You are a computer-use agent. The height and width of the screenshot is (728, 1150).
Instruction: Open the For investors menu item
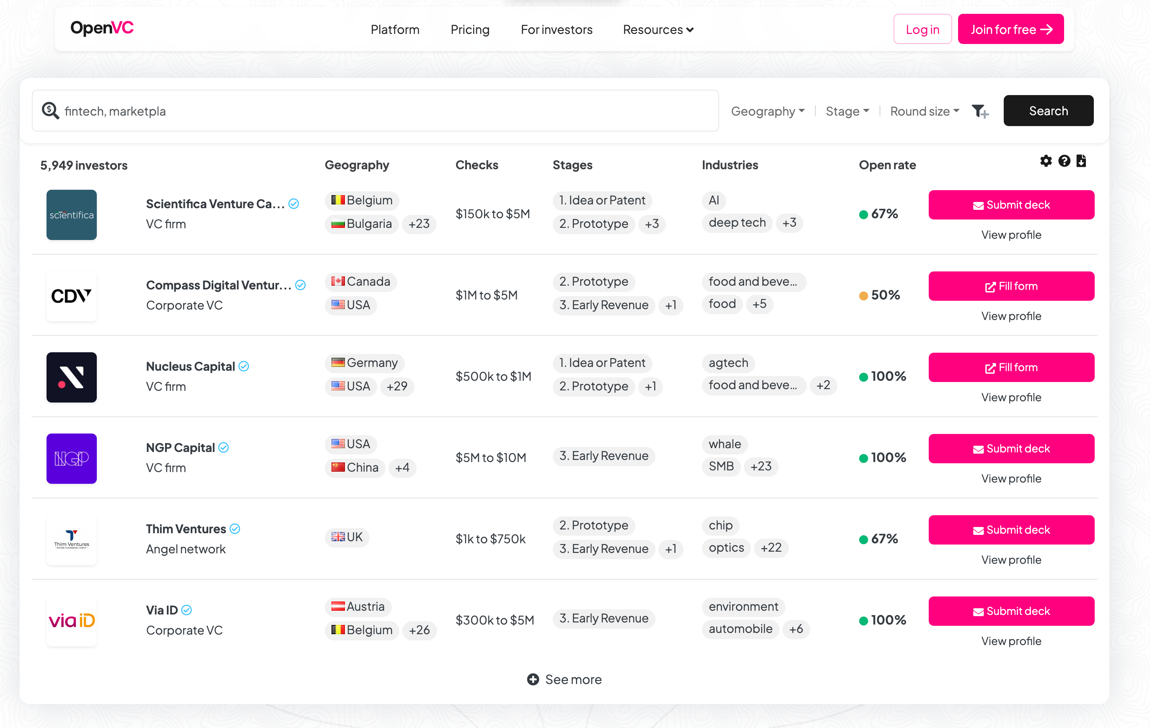pos(557,30)
